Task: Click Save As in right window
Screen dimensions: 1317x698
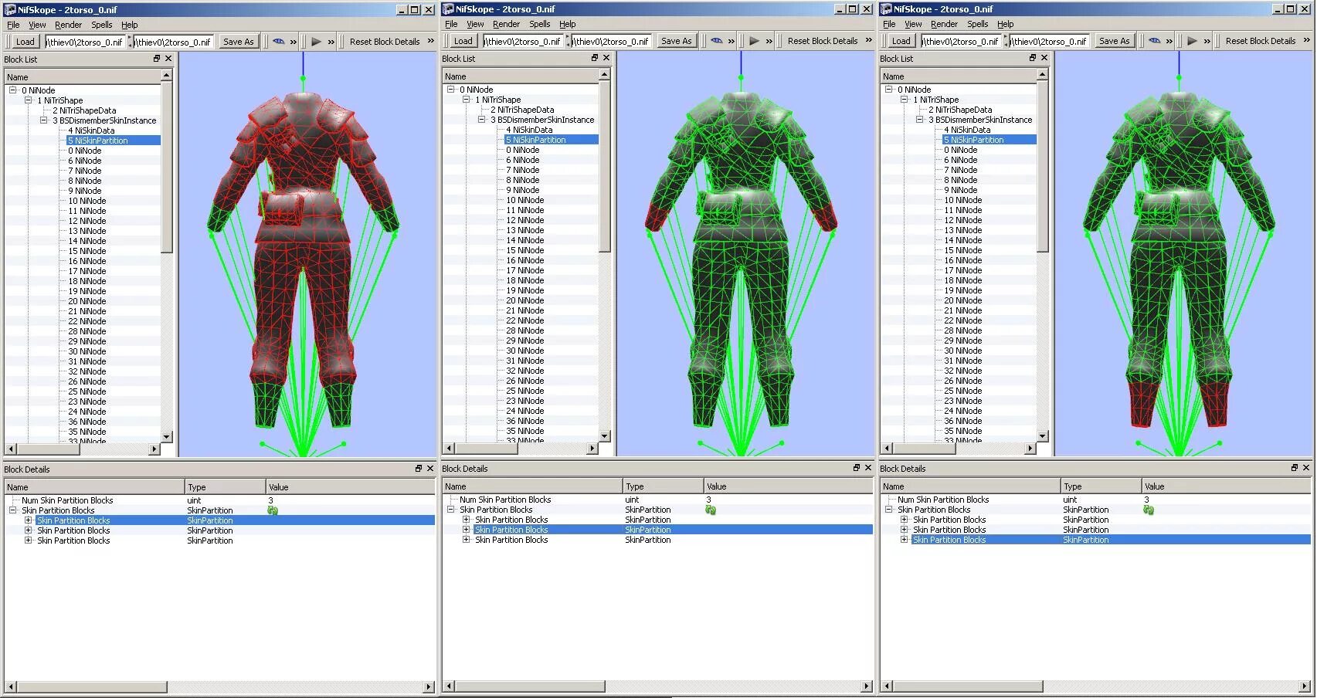Action: click(1114, 41)
